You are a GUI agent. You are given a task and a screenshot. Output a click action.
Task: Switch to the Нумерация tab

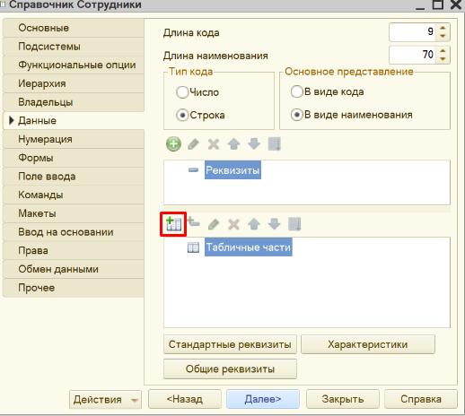pos(74,139)
